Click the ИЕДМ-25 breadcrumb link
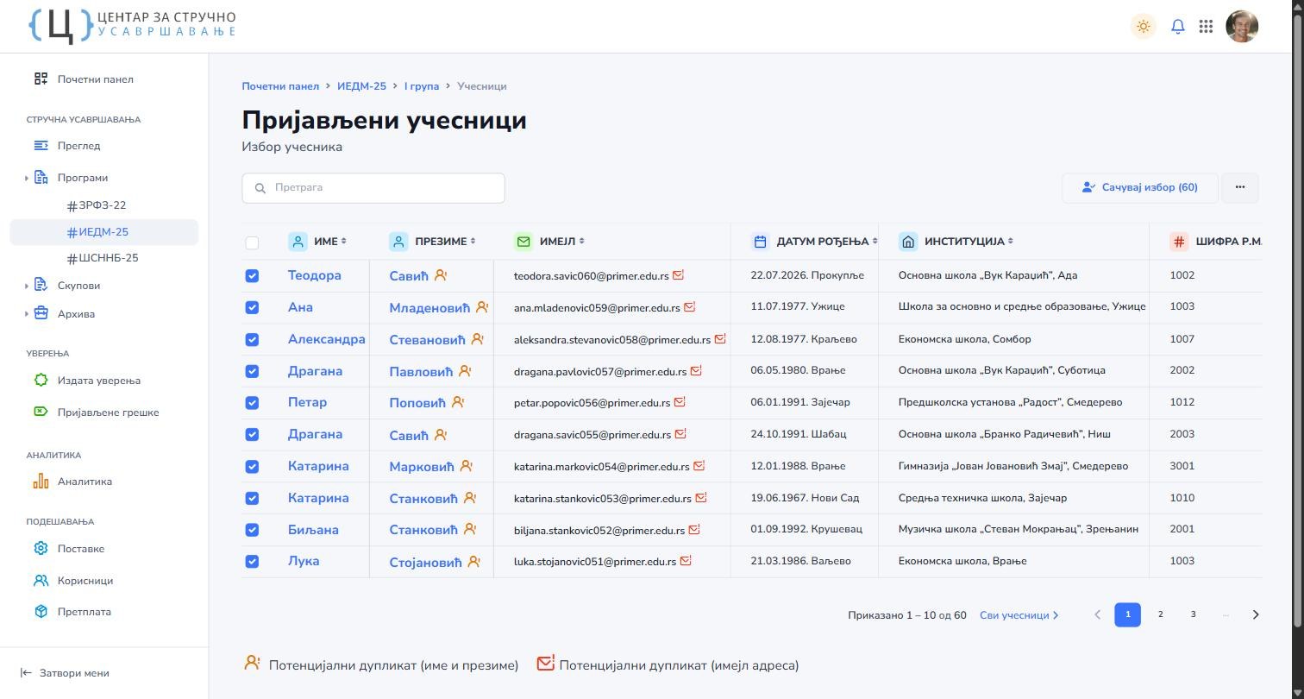This screenshot has height=699, width=1304. pos(361,86)
